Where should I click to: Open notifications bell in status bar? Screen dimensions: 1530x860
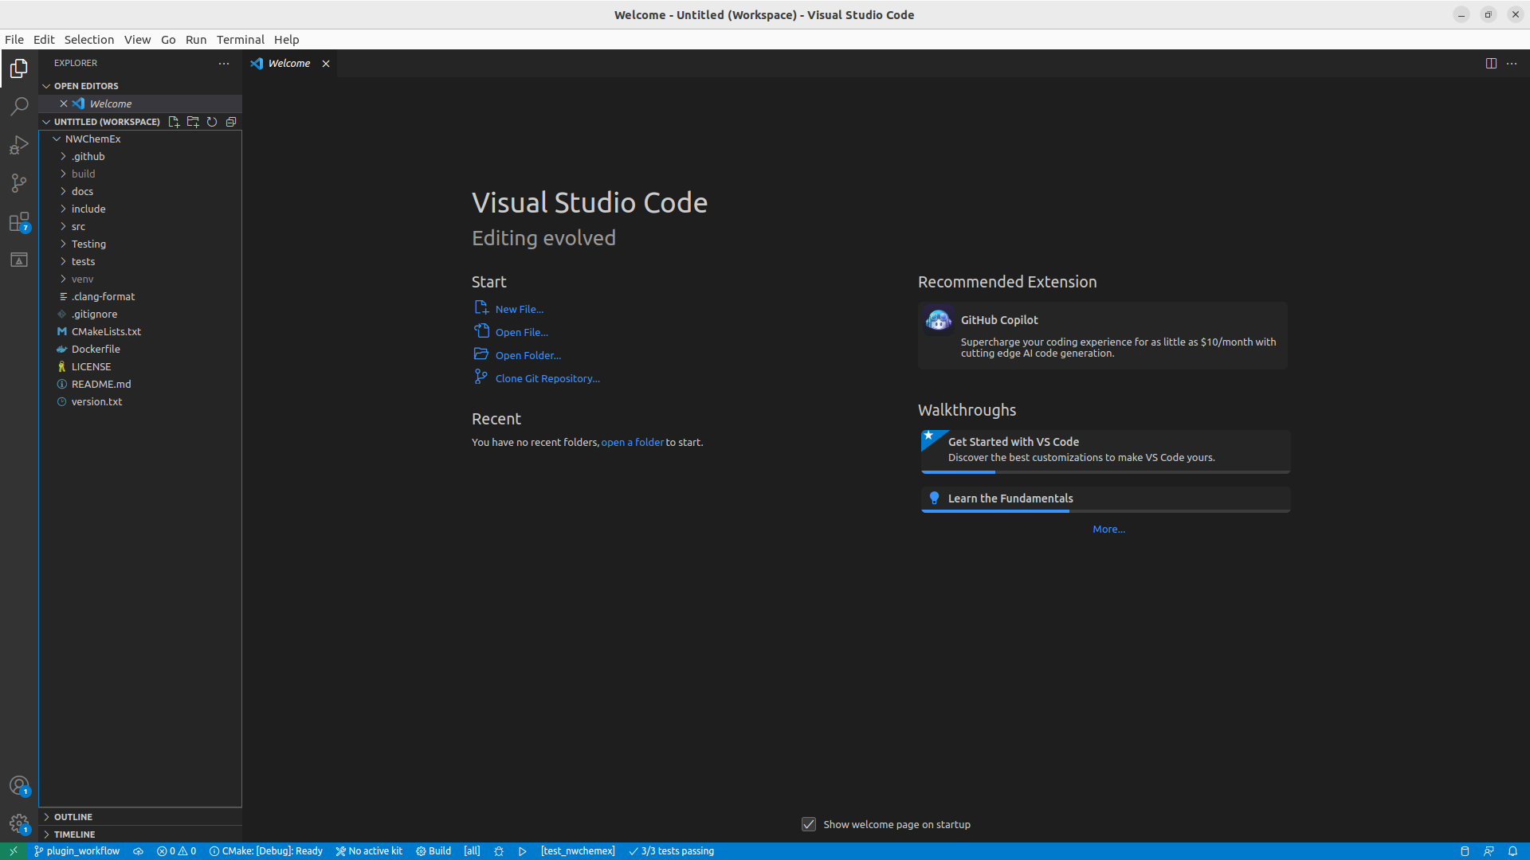(1512, 851)
